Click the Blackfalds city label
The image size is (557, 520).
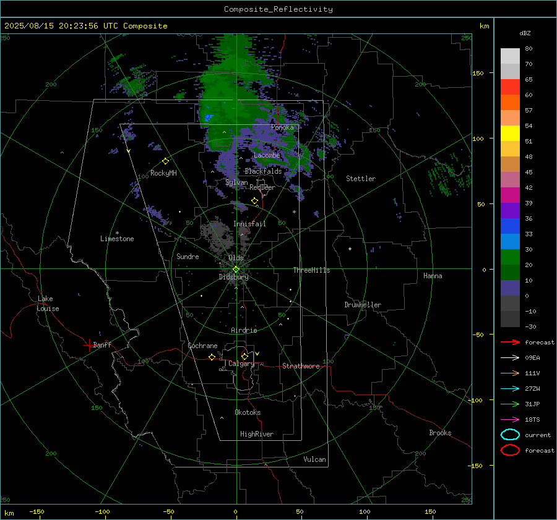tap(263, 171)
